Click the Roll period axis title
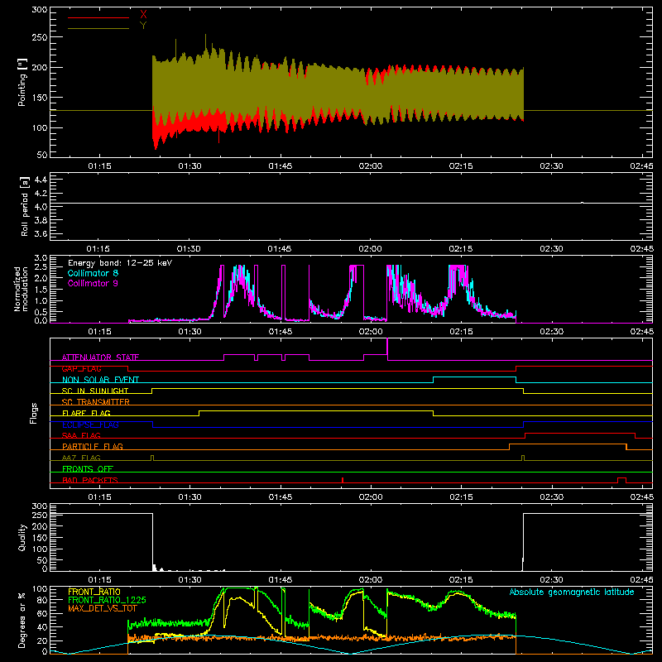The height and width of the screenshot is (662, 662). pyautogui.click(x=25, y=206)
